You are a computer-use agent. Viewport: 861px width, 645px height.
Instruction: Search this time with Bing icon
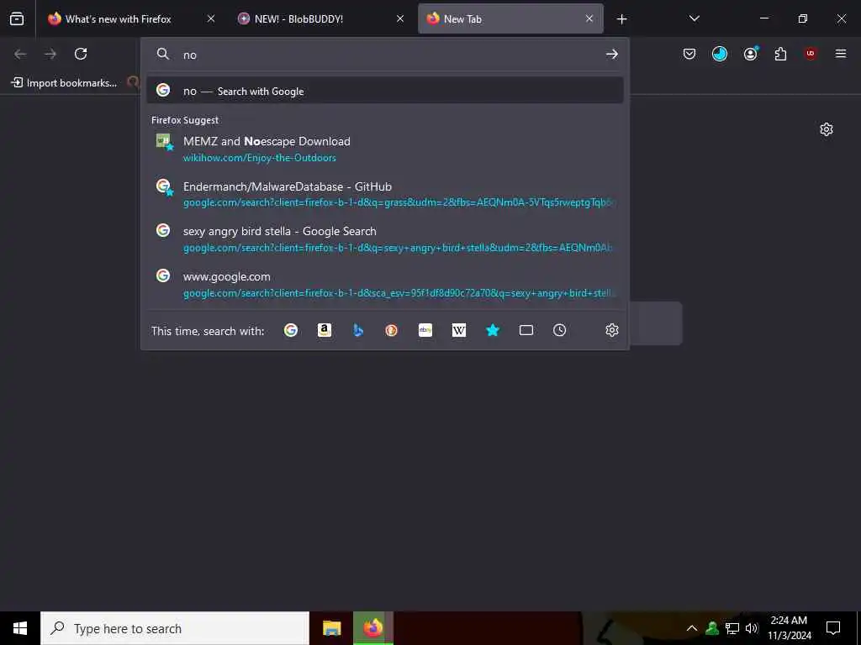coord(358,330)
